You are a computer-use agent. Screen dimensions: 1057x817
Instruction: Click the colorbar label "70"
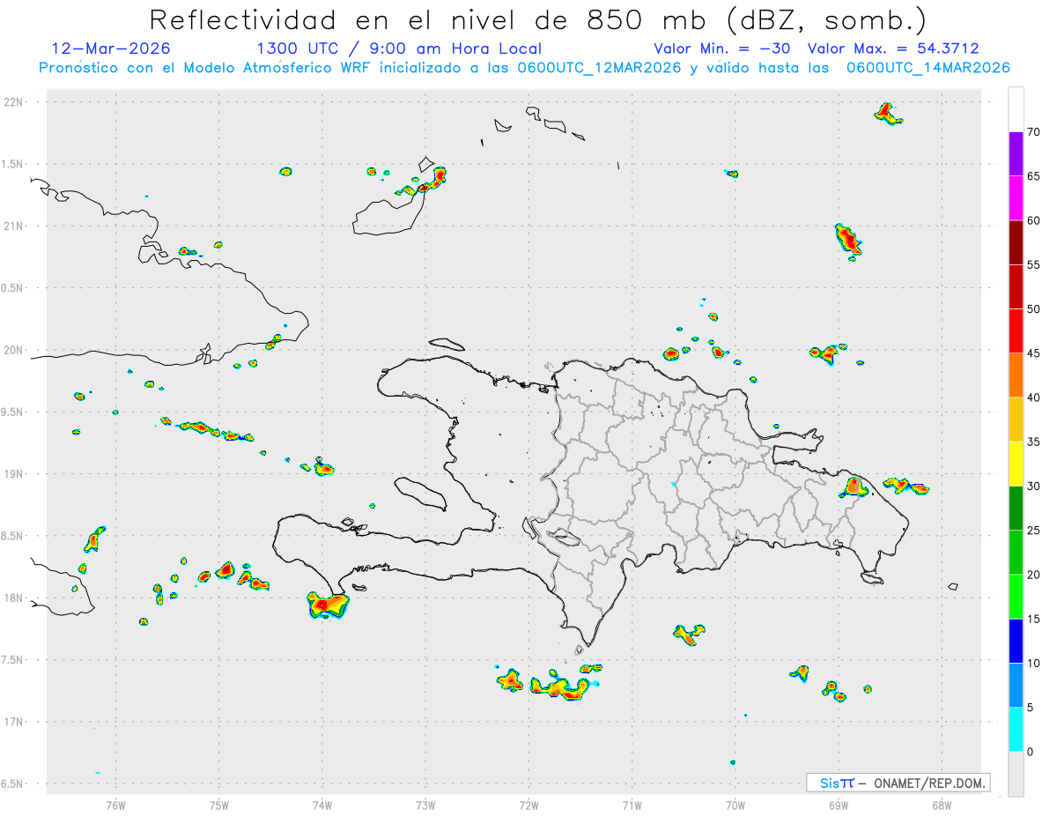[x=1033, y=132]
